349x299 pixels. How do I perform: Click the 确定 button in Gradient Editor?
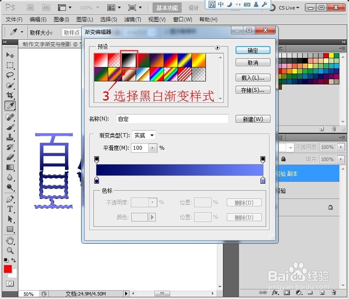click(x=253, y=50)
